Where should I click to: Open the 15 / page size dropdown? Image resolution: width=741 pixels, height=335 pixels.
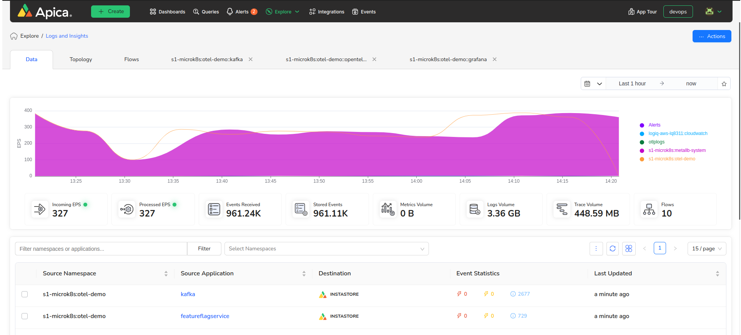tap(706, 249)
